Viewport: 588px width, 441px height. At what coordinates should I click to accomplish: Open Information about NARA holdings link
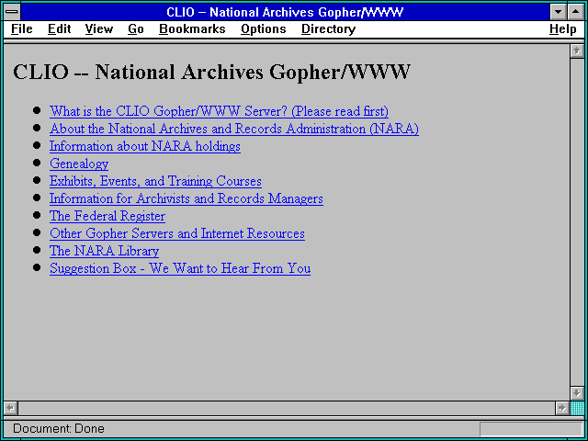[x=145, y=146]
